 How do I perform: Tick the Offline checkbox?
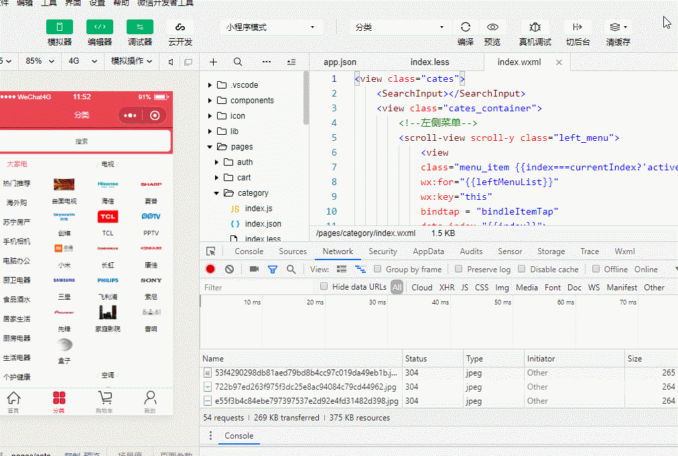coord(596,269)
